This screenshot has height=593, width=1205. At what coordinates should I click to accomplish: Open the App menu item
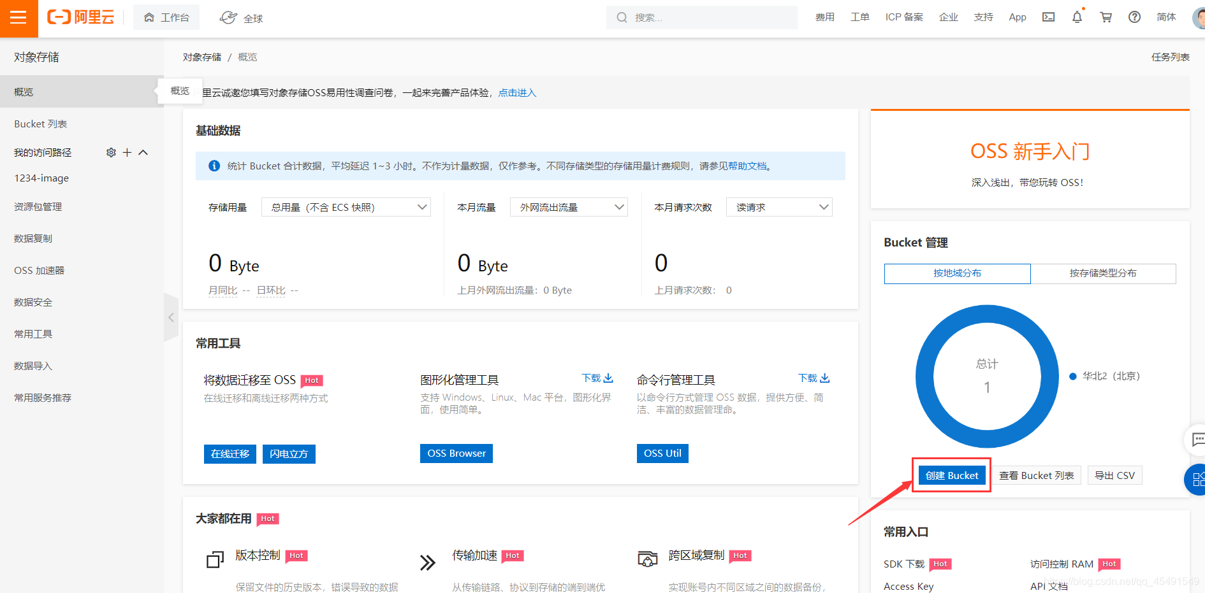click(x=1018, y=17)
